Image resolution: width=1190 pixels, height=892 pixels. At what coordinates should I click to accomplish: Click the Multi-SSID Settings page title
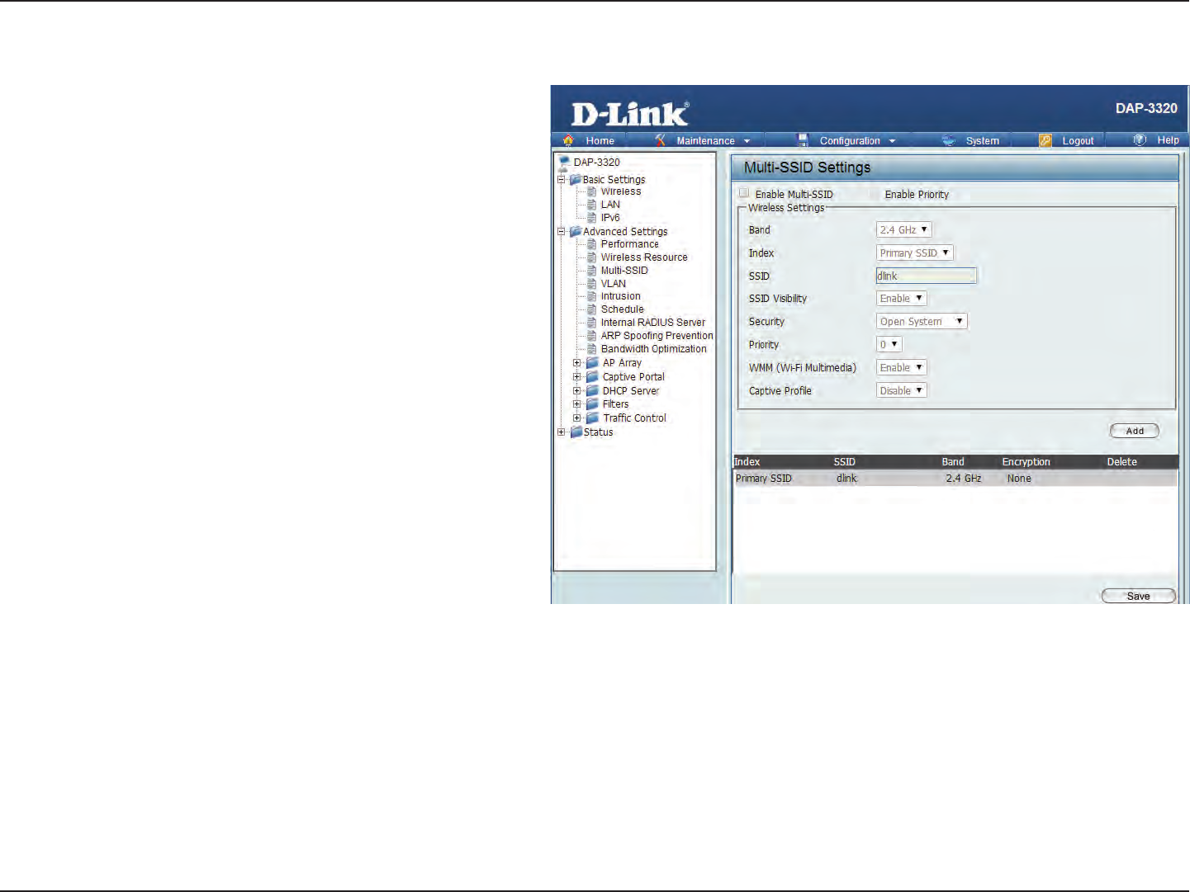click(807, 168)
